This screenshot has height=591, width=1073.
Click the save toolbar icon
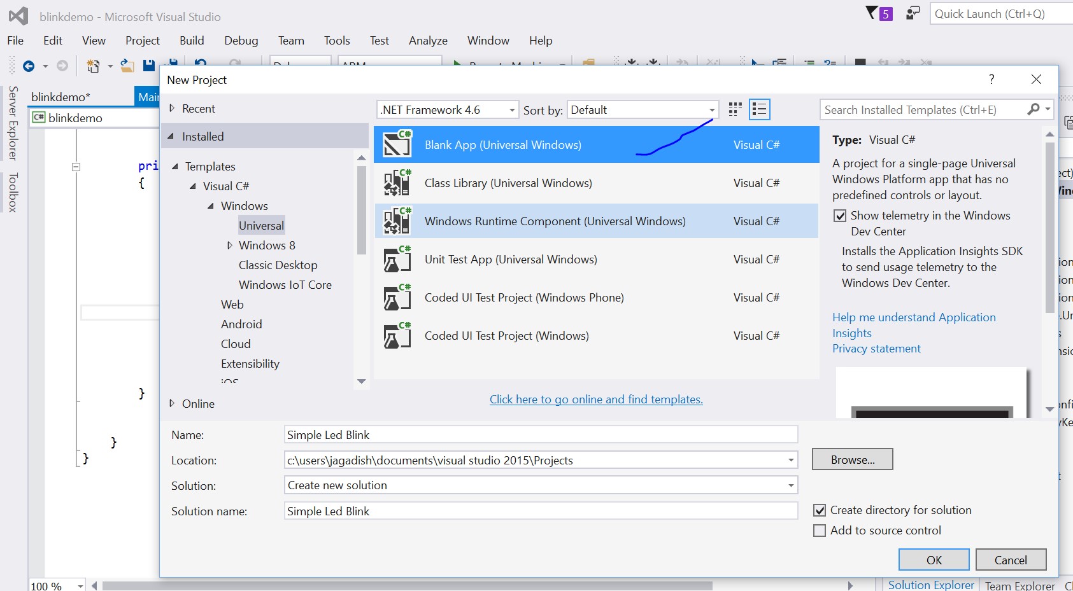[x=149, y=66]
